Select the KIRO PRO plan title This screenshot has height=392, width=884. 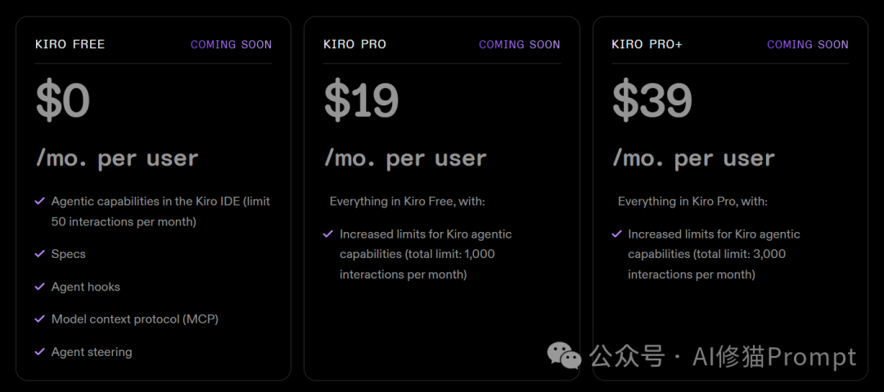(x=354, y=44)
